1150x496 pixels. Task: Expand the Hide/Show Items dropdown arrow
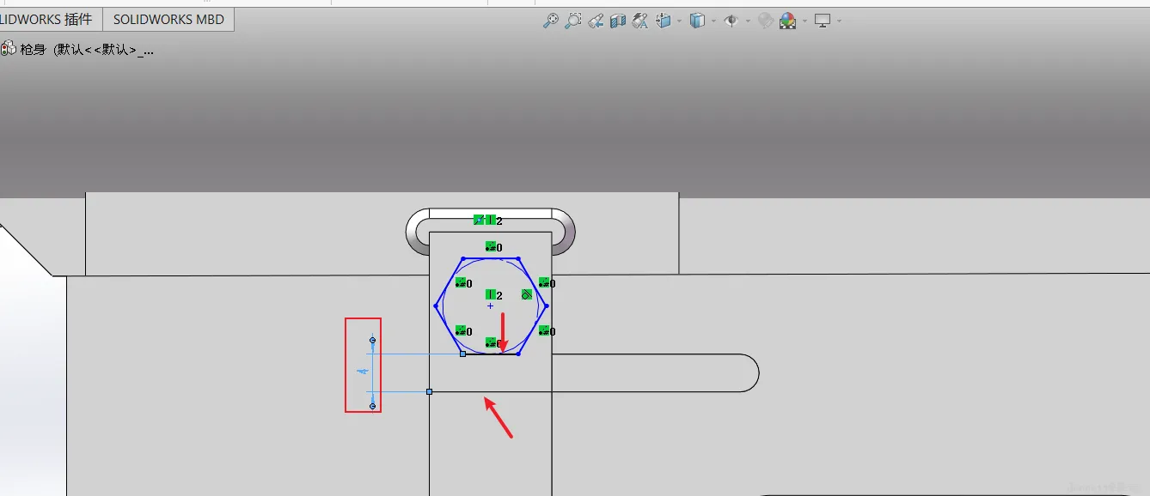(x=748, y=21)
